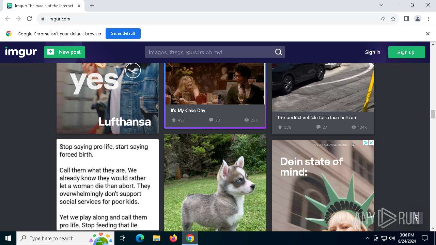Screen dimensions: 436x245
Task: Upvote the It's My Cake Day post
Action: tap(174, 120)
